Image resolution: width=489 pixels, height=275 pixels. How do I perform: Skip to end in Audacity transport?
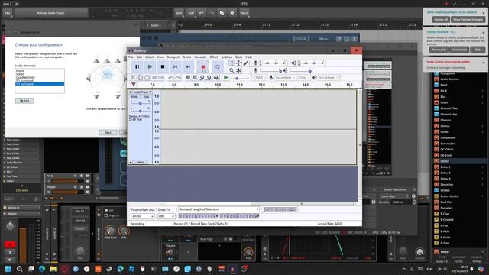pos(188,66)
